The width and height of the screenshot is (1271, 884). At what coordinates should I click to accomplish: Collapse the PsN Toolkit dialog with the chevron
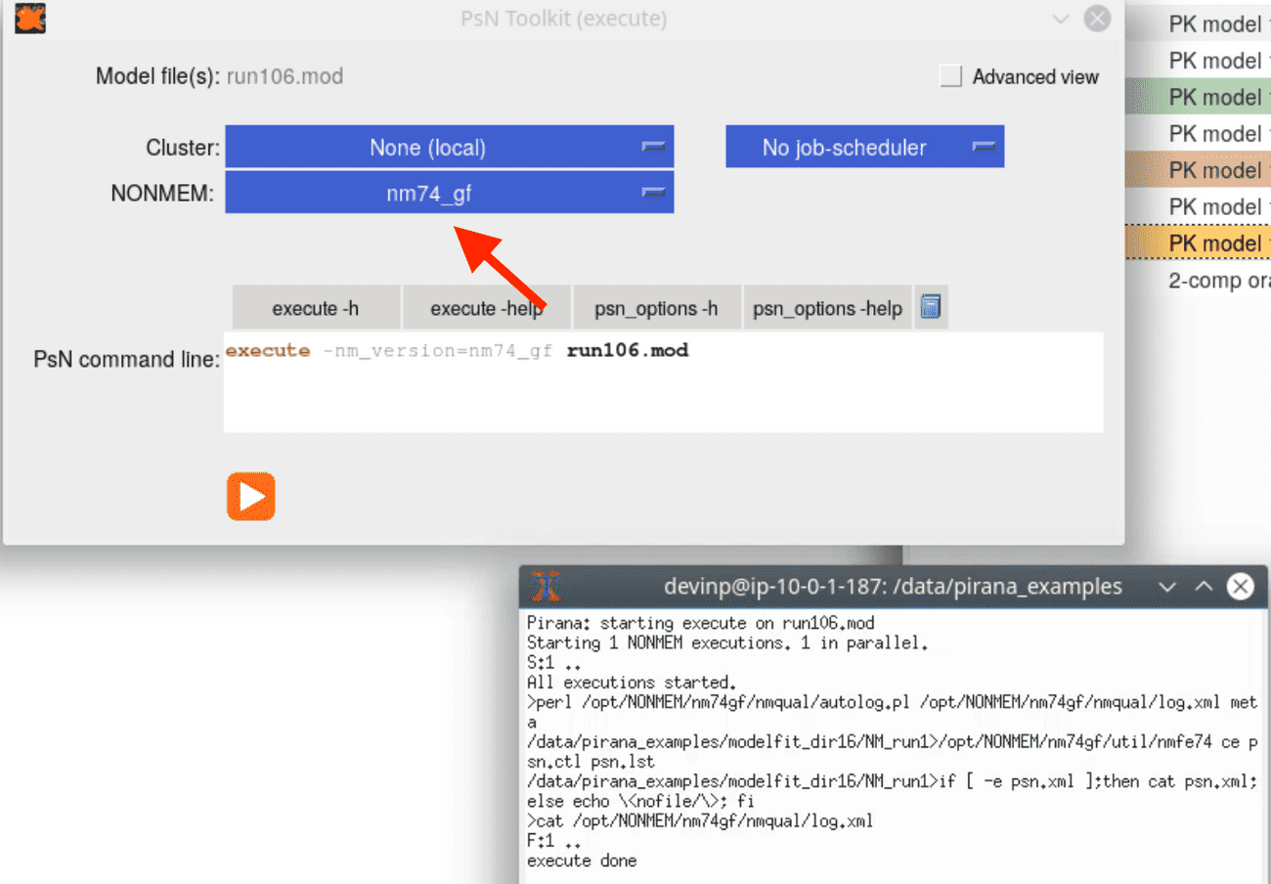(x=1061, y=18)
